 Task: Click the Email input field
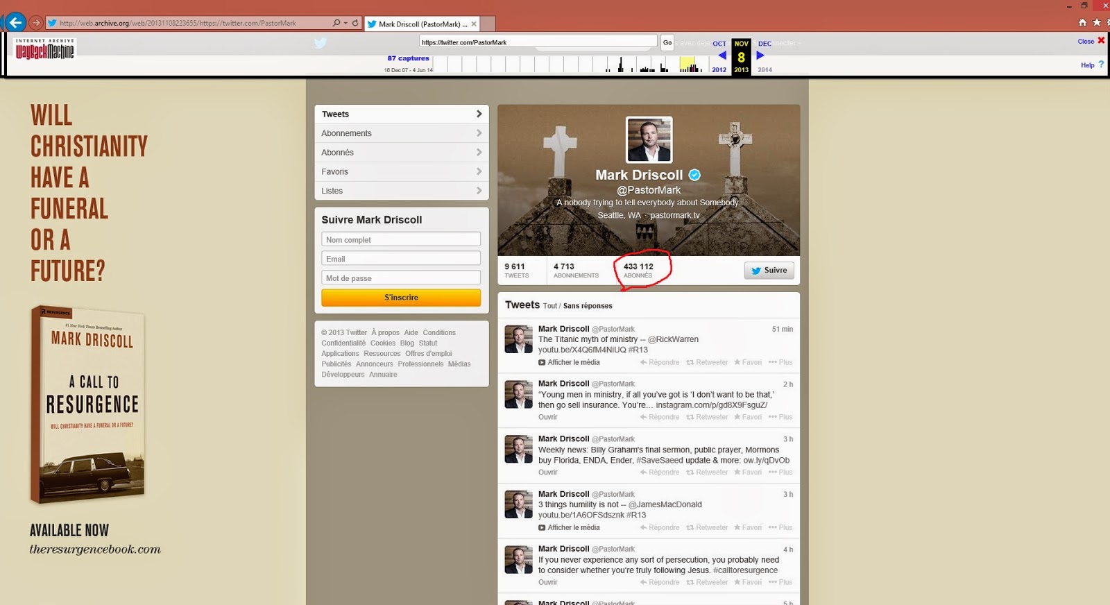pyautogui.click(x=401, y=259)
